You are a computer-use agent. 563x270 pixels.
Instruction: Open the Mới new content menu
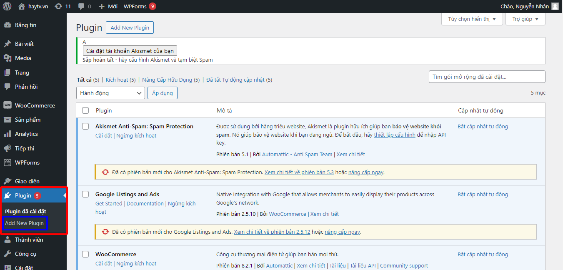coord(108,6)
